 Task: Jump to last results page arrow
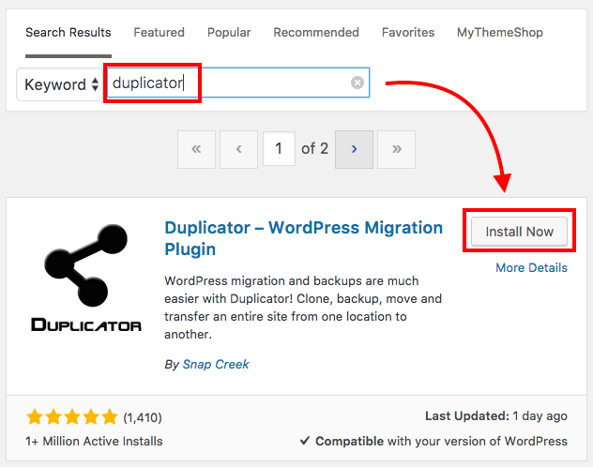[396, 149]
